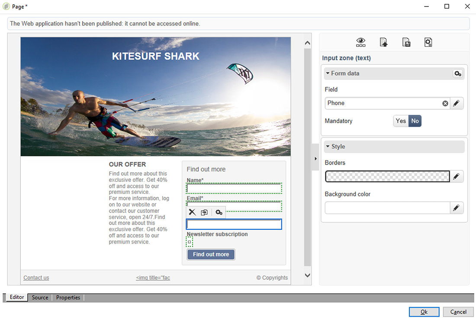This screenshot has width=476, height=320.
Task: Select the blue-outlined phone input zone
Action: (x=234, y=224)
